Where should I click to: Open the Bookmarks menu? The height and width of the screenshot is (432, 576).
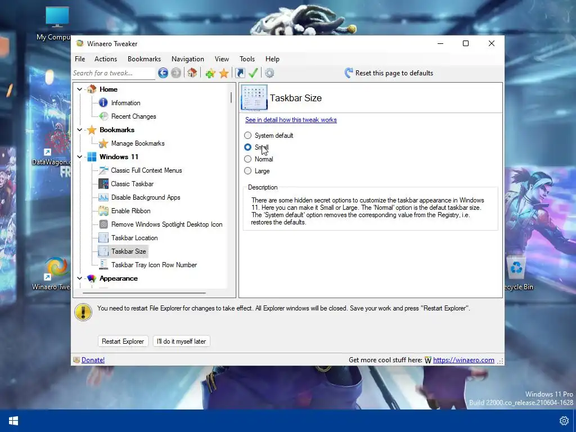[145, 59]
